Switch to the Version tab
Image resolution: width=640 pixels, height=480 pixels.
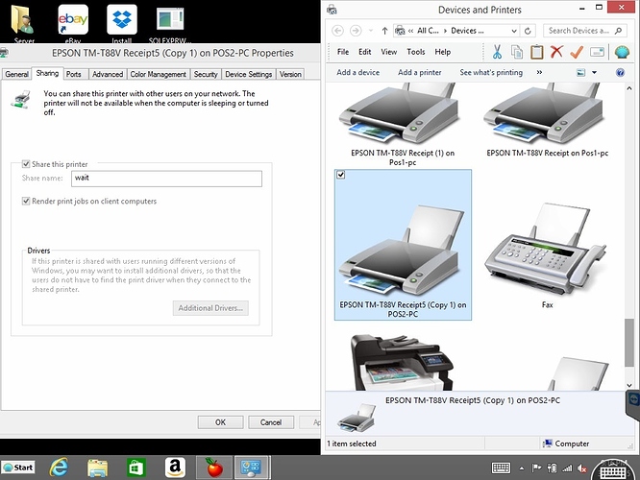[x=290, y=74]
